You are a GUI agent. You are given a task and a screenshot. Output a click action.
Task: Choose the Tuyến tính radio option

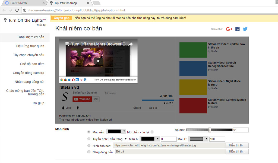pos(89,139)
